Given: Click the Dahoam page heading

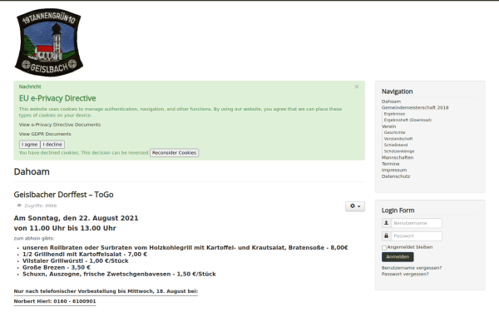Looking at the screenshot, I should pyautogui.click(x=32, y=171).
